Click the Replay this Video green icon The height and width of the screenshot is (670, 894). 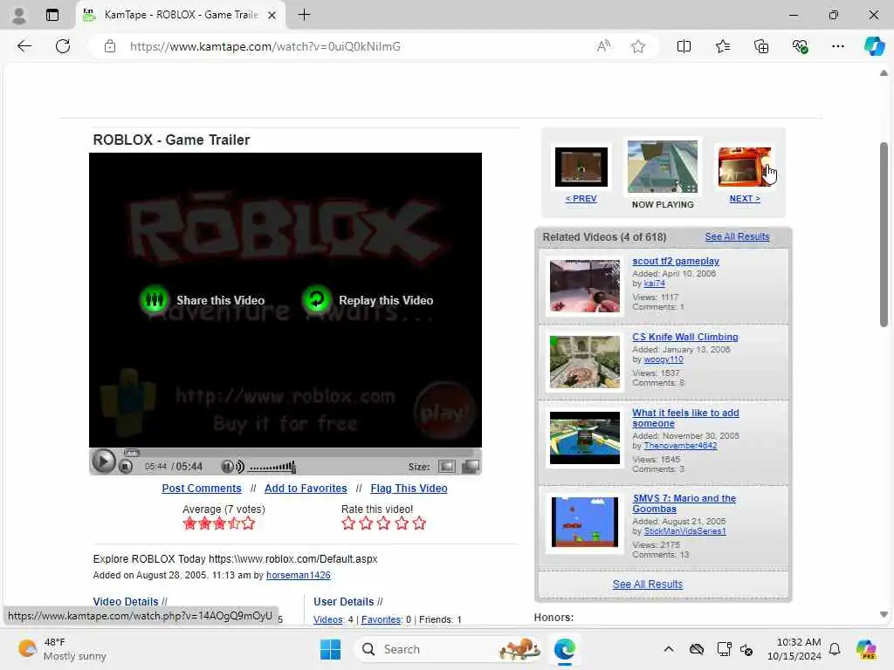click(x=316, y=299)
